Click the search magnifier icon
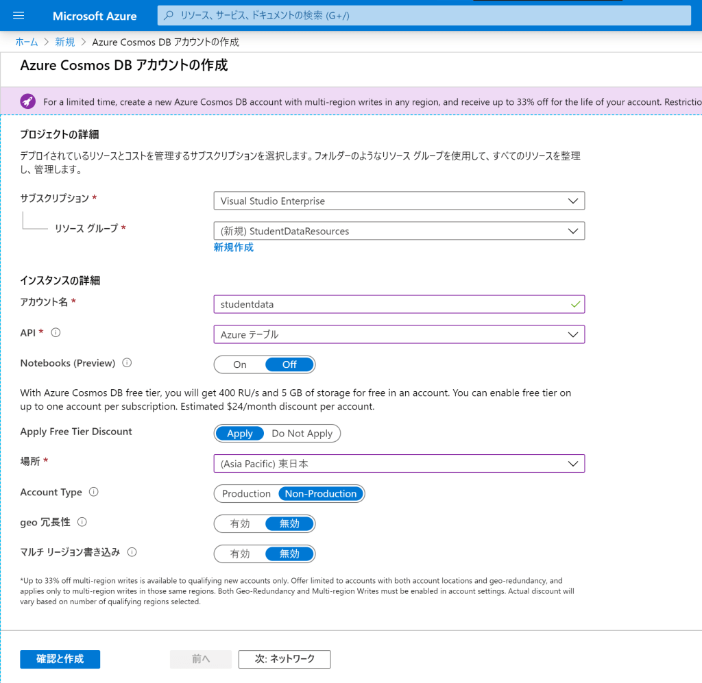This screenshot has width=702, height=683. [x=169, y=15]
